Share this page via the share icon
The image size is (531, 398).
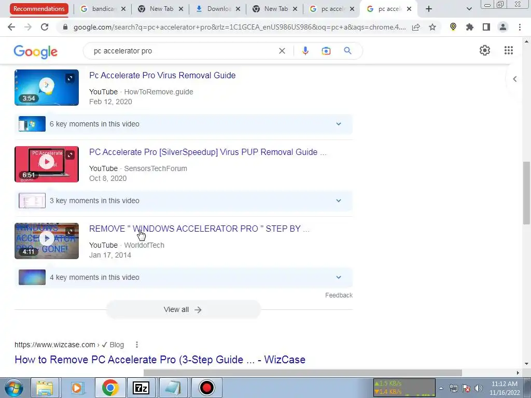416,27
